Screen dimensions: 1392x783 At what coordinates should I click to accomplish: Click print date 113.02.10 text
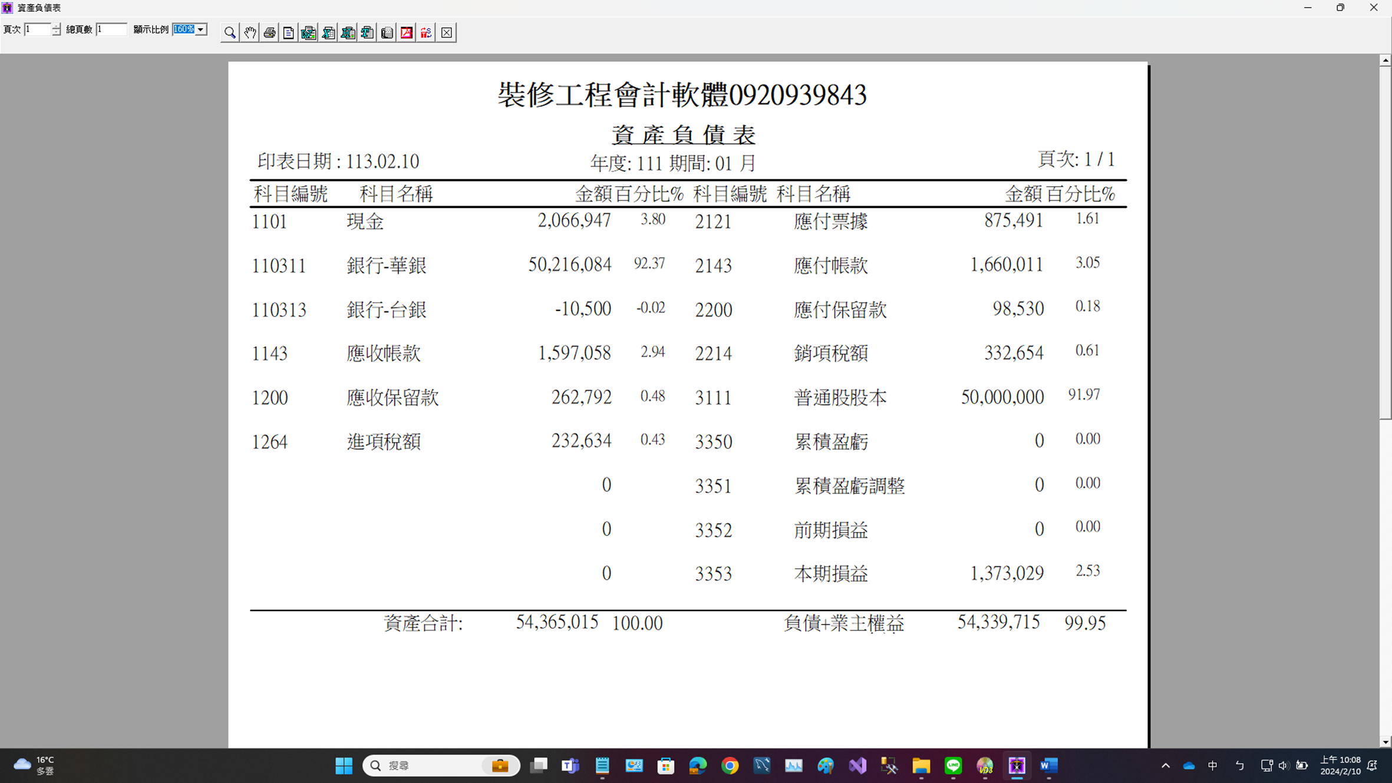[x=382, y=161]
